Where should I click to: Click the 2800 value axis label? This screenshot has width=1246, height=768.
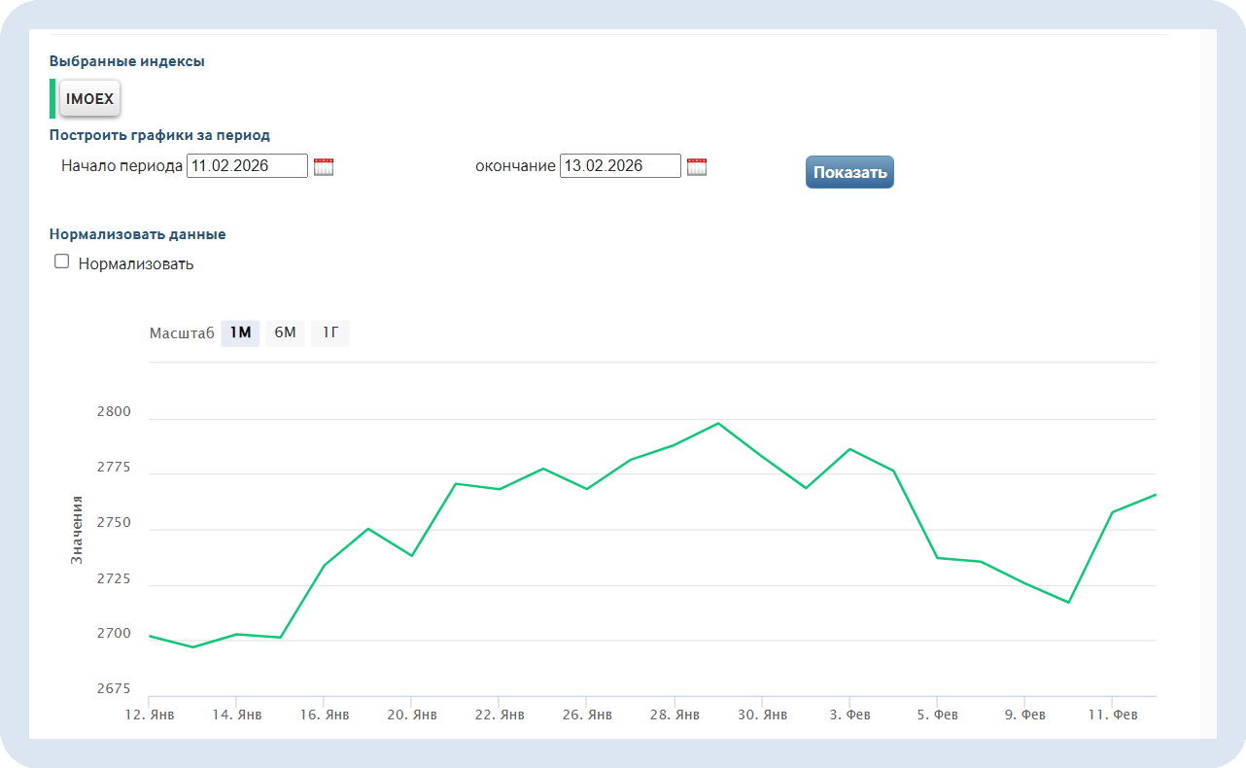(x=114, y=412)
